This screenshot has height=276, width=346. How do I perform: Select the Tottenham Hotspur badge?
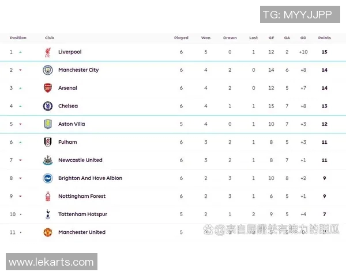(x=47, y=214)
